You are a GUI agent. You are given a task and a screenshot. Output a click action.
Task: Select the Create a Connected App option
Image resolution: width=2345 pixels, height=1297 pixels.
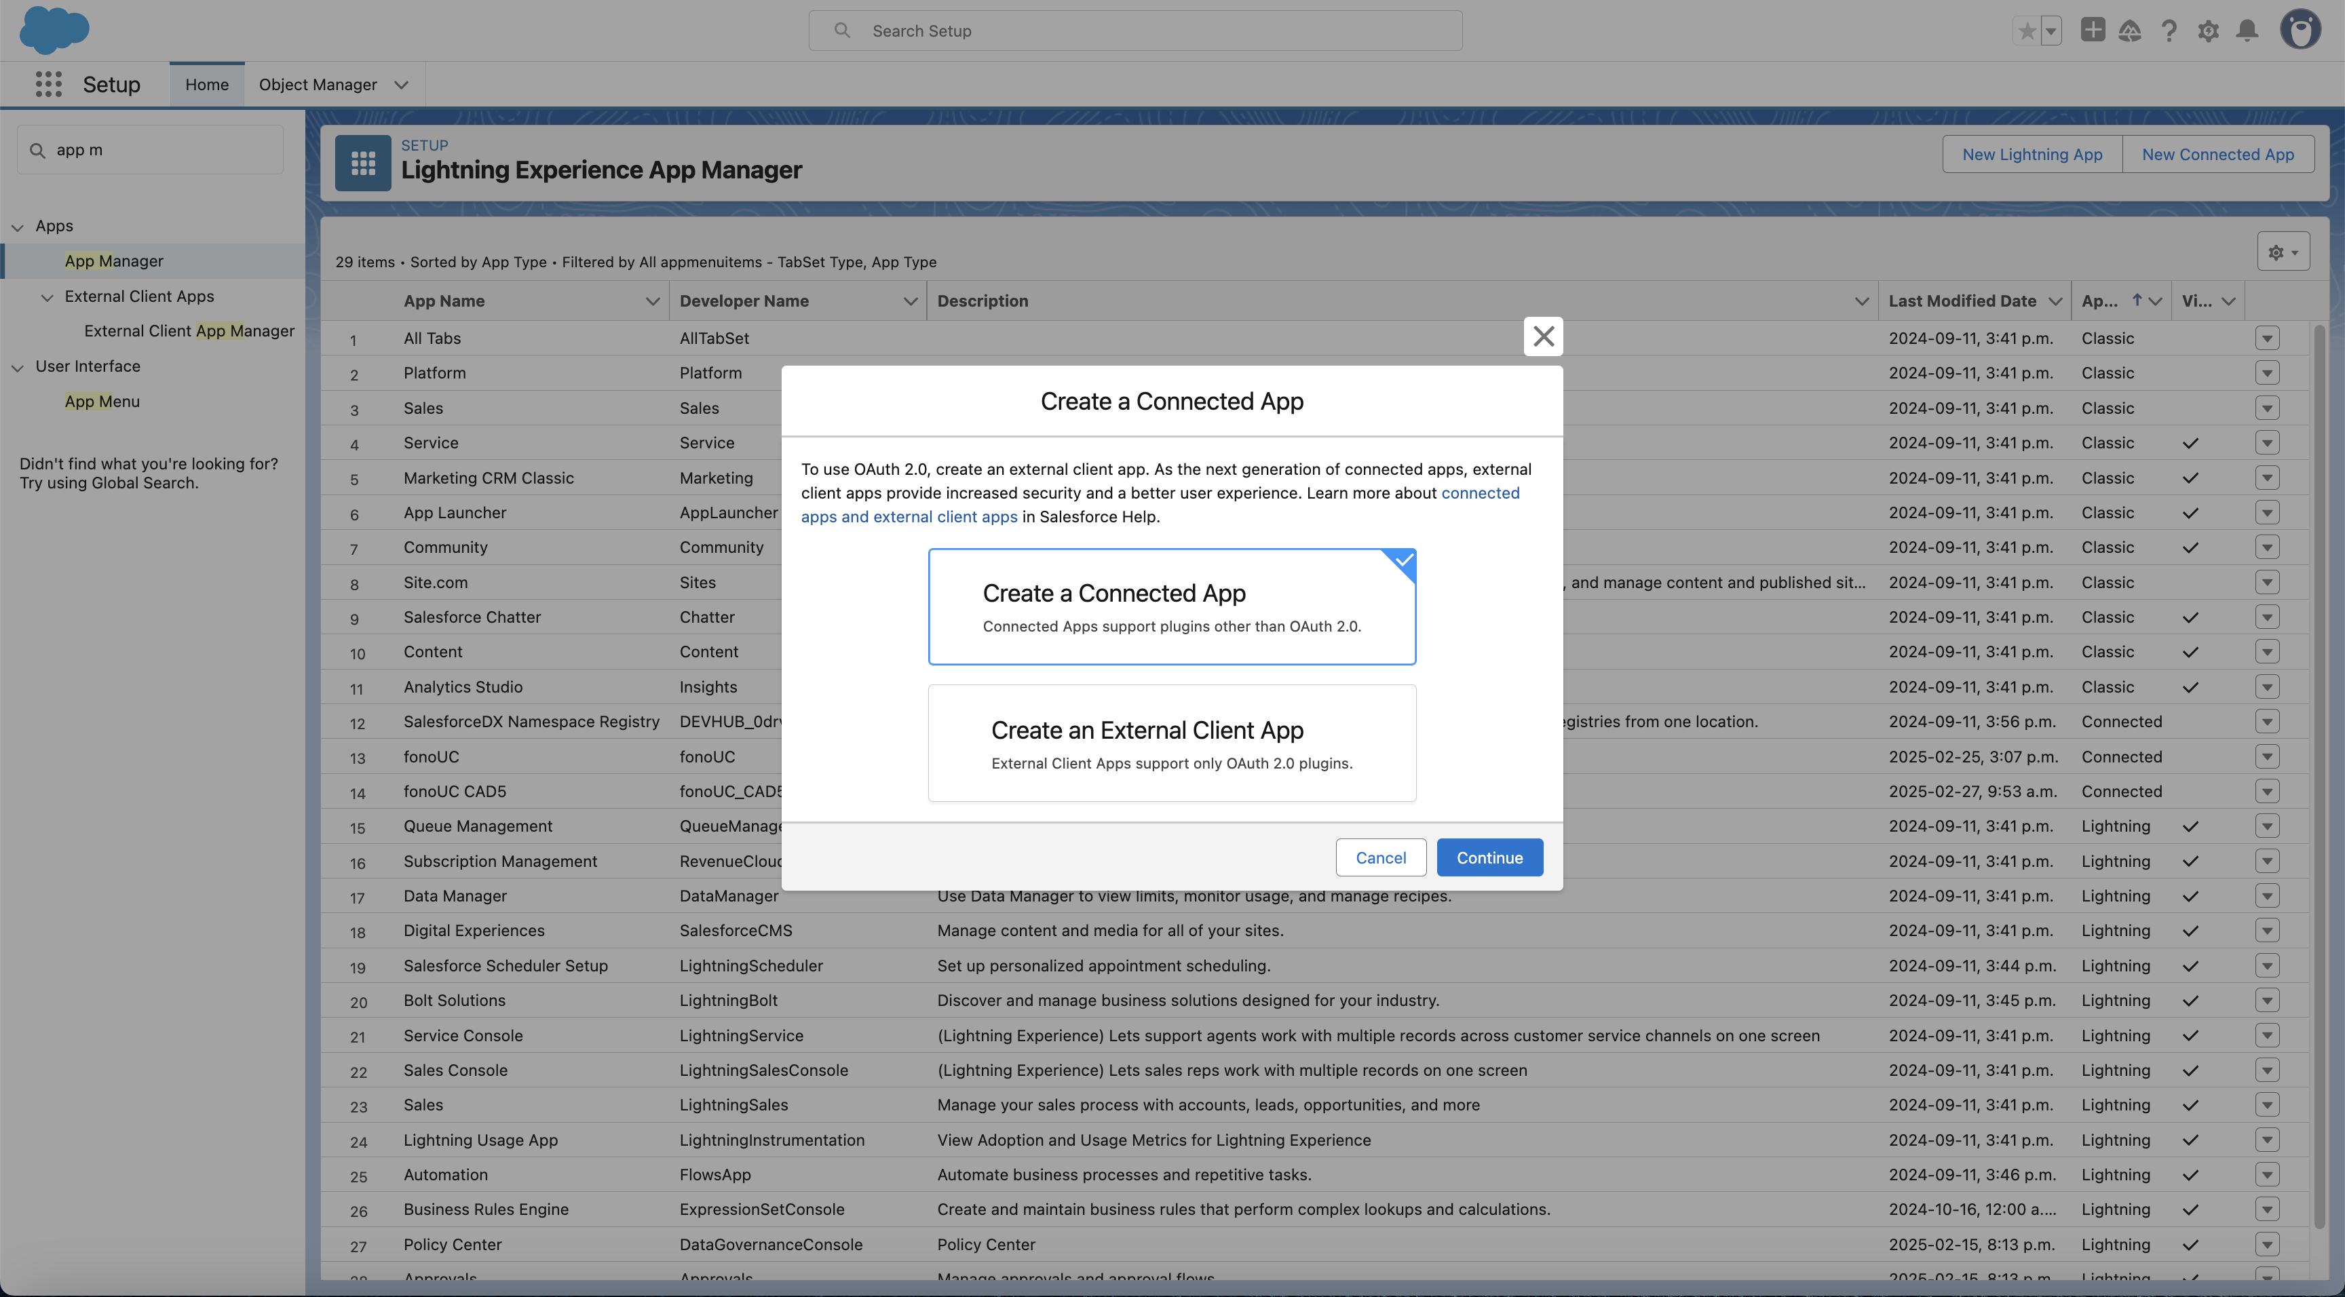[1172, 606]
